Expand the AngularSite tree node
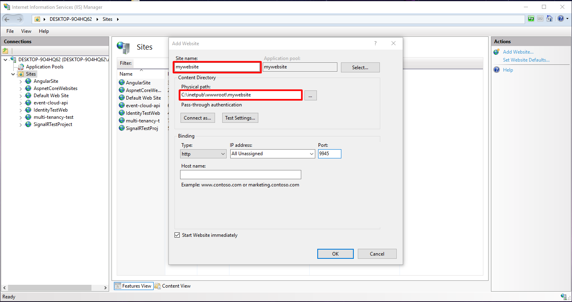The height and width of the screenshot is (302, 572). coord(21,81)
